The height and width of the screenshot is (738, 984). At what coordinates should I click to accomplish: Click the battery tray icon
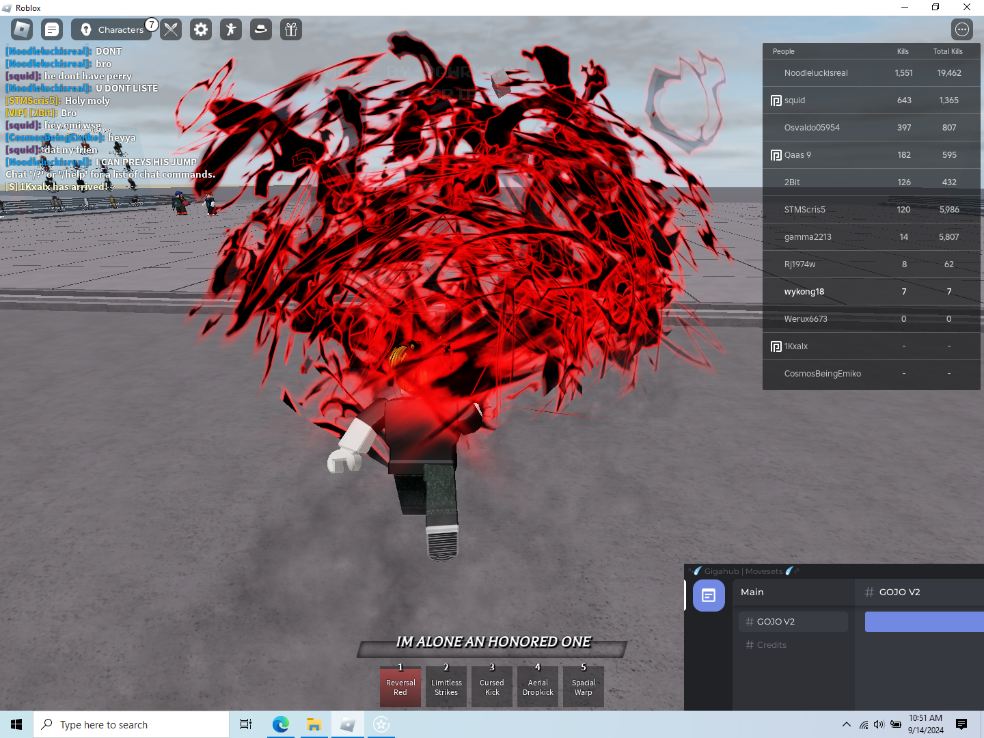[x=896, y=724]
